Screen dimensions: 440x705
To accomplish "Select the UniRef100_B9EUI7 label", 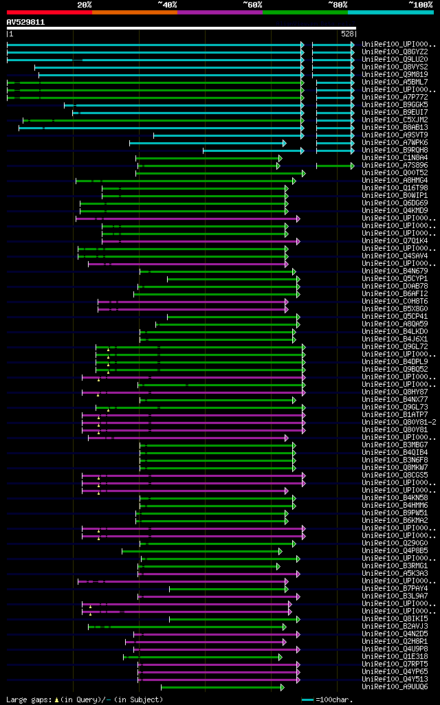I will [395, 113].
